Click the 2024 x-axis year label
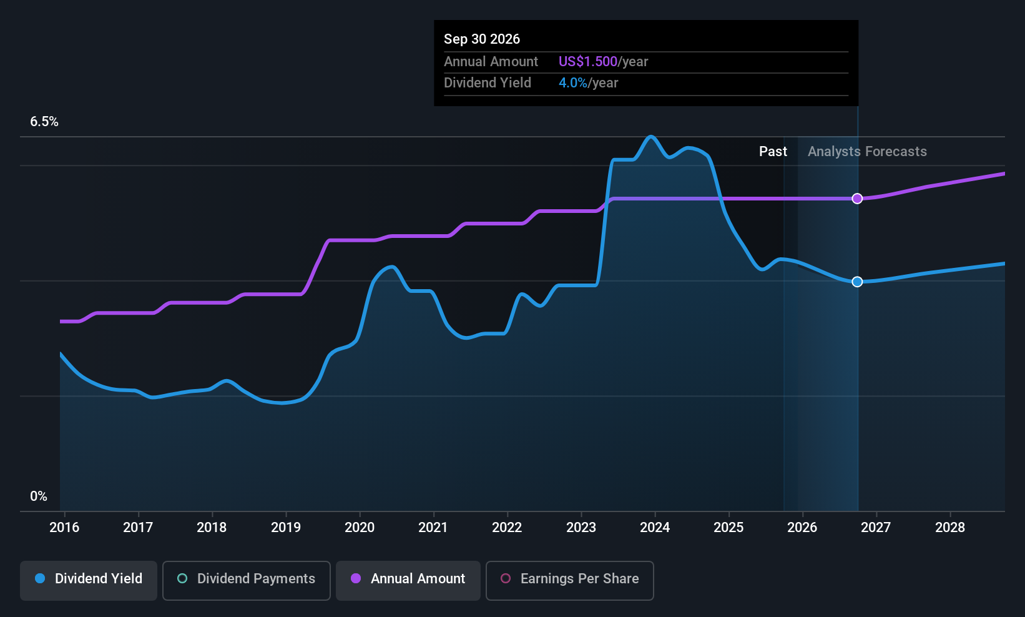Viewport: 1025px width, 617px height. click(655, 528)
